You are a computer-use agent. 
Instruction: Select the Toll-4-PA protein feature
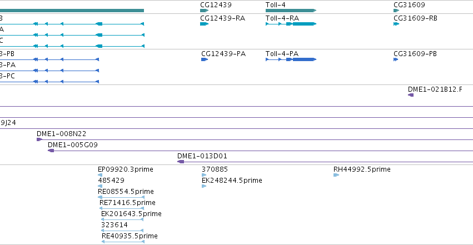pyautogui.click(x=291, y=59)
